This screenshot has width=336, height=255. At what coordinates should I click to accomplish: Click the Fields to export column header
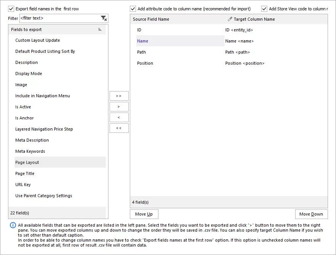(57, 29)
